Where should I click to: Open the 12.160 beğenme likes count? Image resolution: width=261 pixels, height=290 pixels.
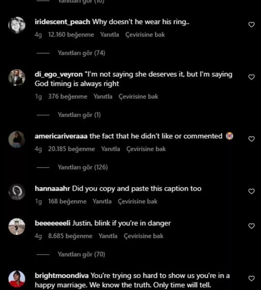71,35
